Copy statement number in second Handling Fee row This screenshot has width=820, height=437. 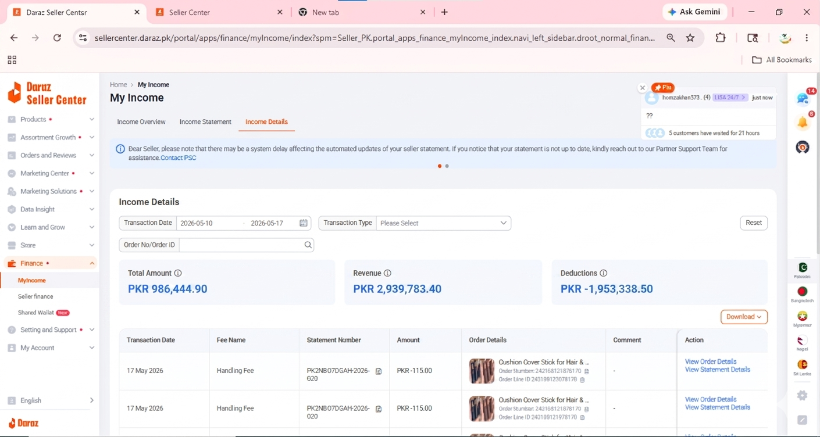tap(379, 409)
